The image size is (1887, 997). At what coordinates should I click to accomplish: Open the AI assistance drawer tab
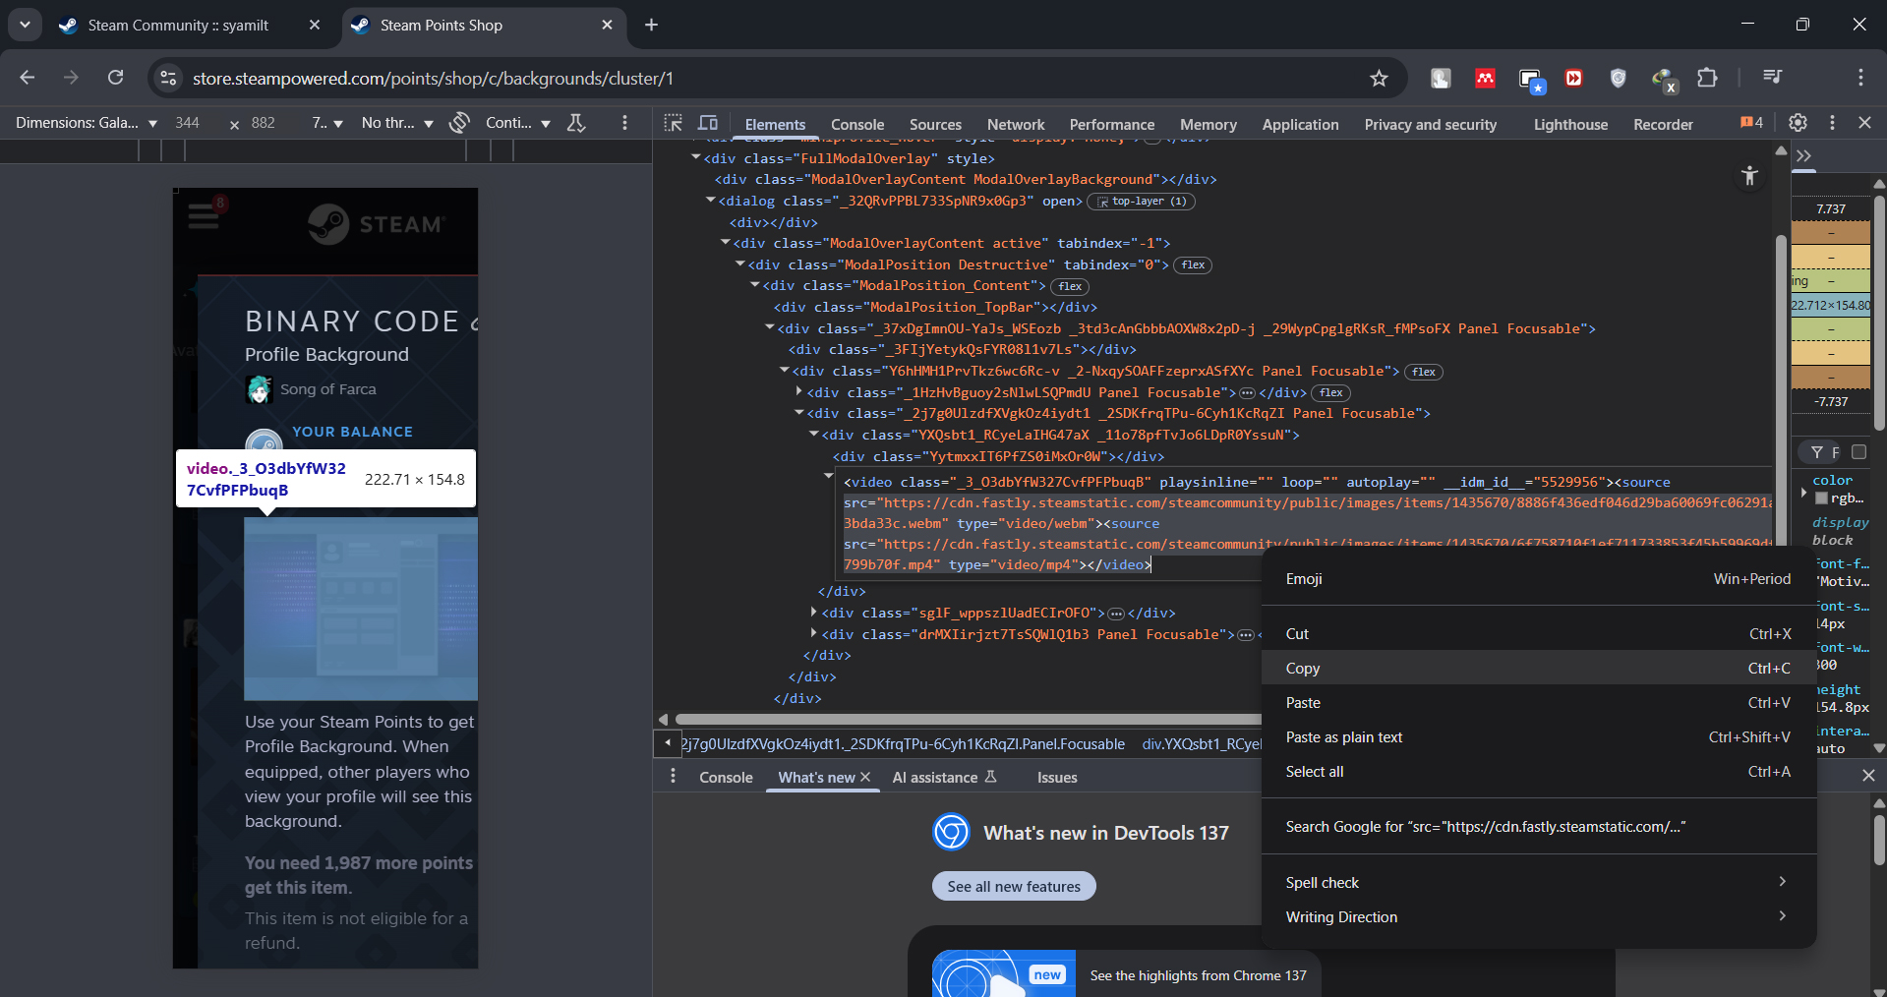click(x=944, y=777)
